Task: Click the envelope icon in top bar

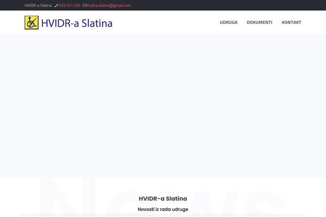Action: pos(84,5)
